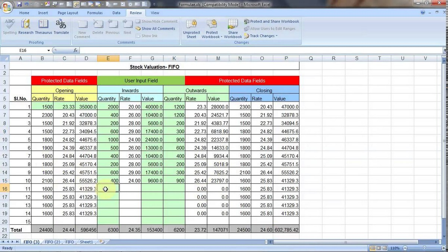This screenshot has height=252, width=448.
Task: Open the Research pane
Action: pyautogui.click(x=25, y=26)
